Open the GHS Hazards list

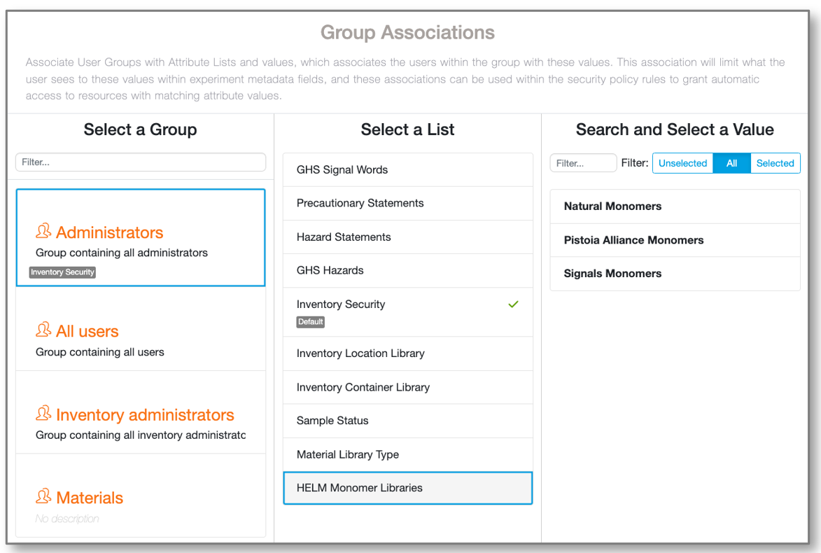click(x=408, y=270)
